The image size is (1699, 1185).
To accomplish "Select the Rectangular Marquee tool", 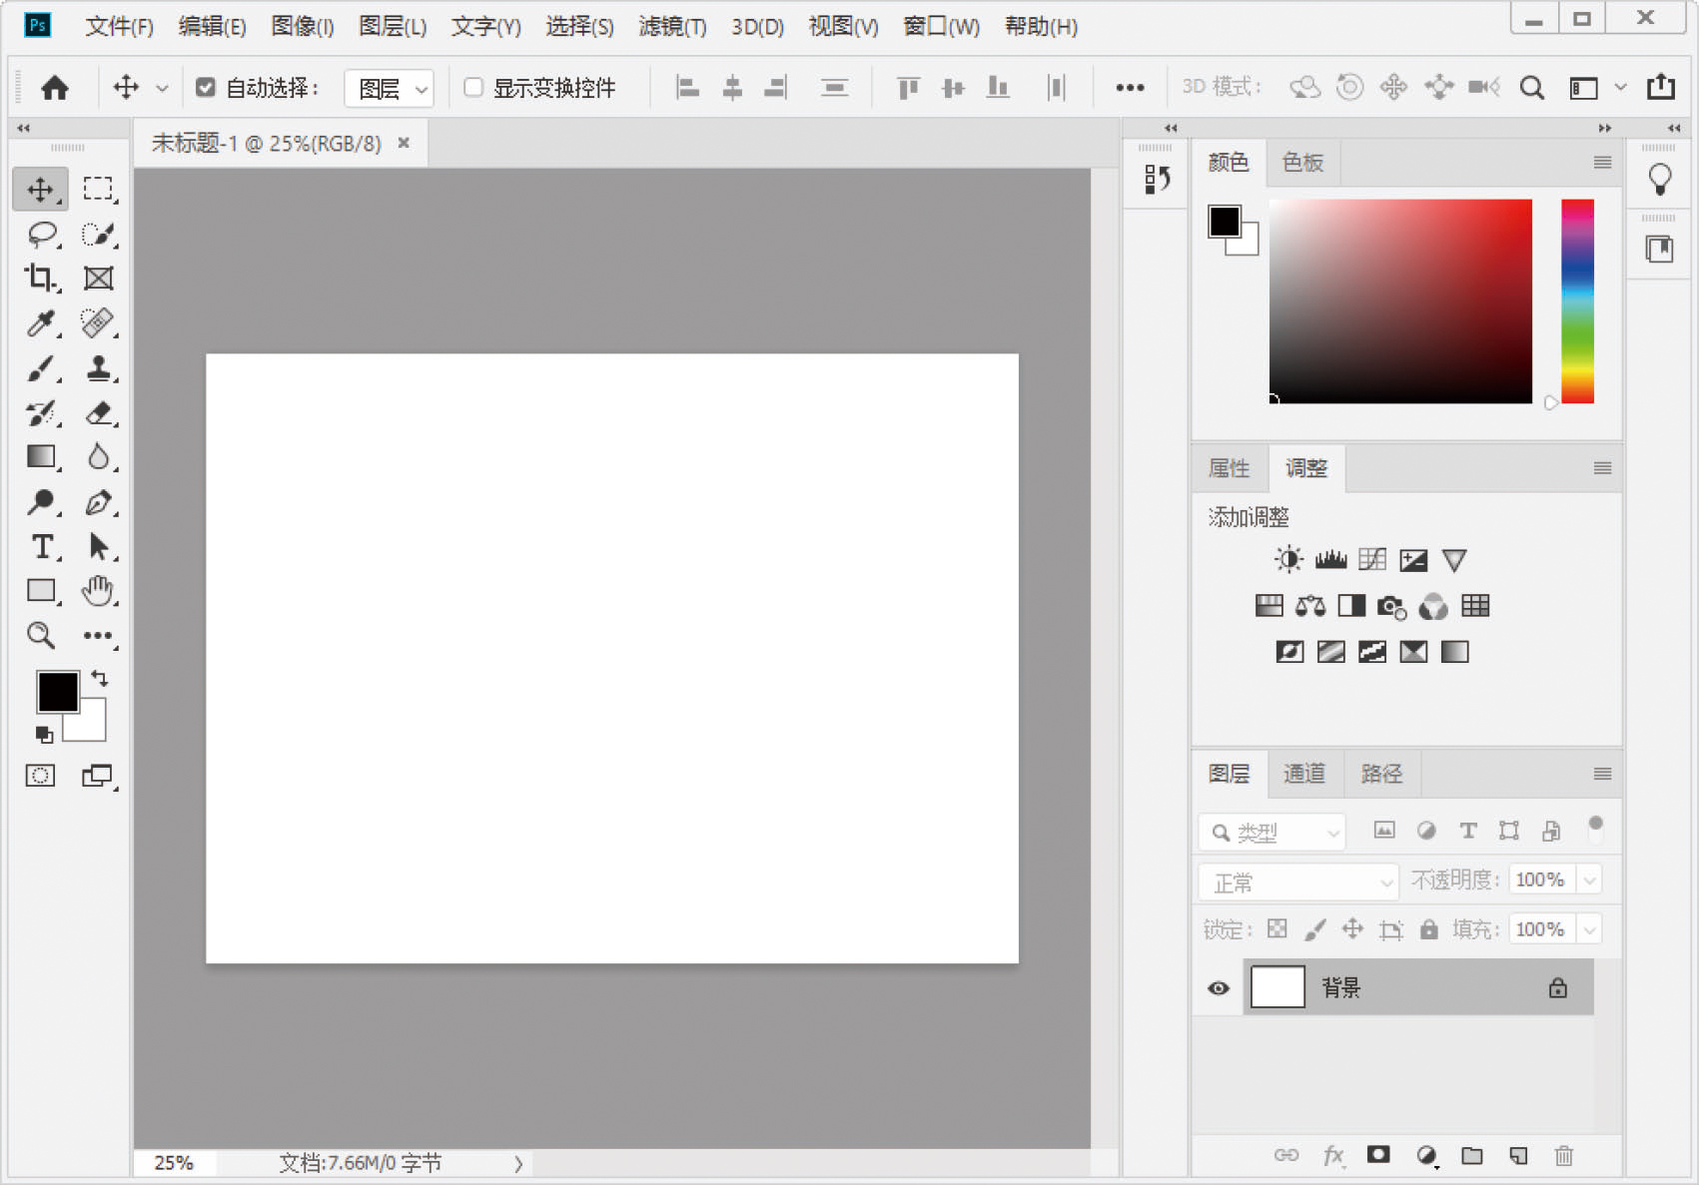I will click(98, 189).
